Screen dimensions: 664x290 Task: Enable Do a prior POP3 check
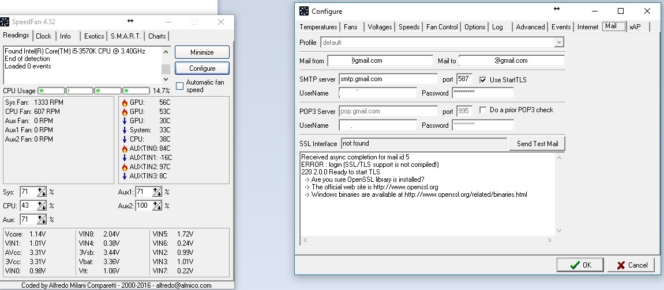(483, 110)
